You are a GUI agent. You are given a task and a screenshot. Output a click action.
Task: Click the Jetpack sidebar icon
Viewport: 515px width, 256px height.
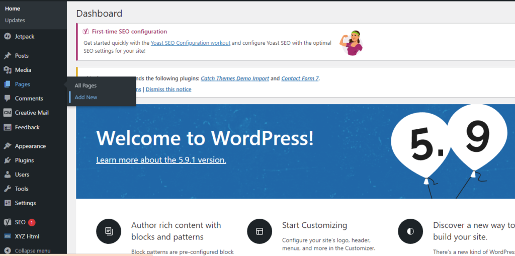pyautogui.click(x=7, y=37)
